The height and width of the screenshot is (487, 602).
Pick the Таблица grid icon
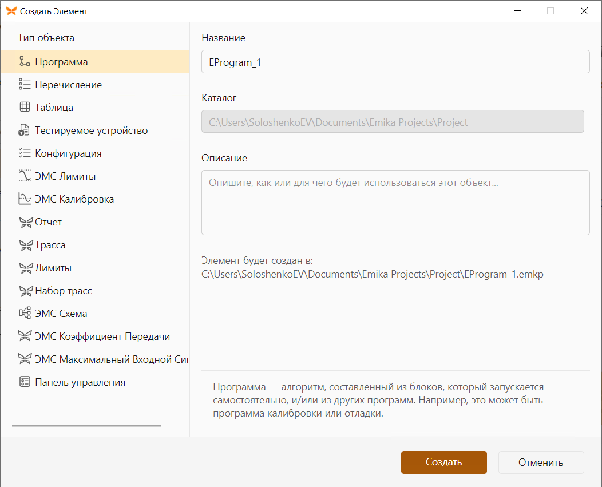pyautogui.click(x=25, y=107)
